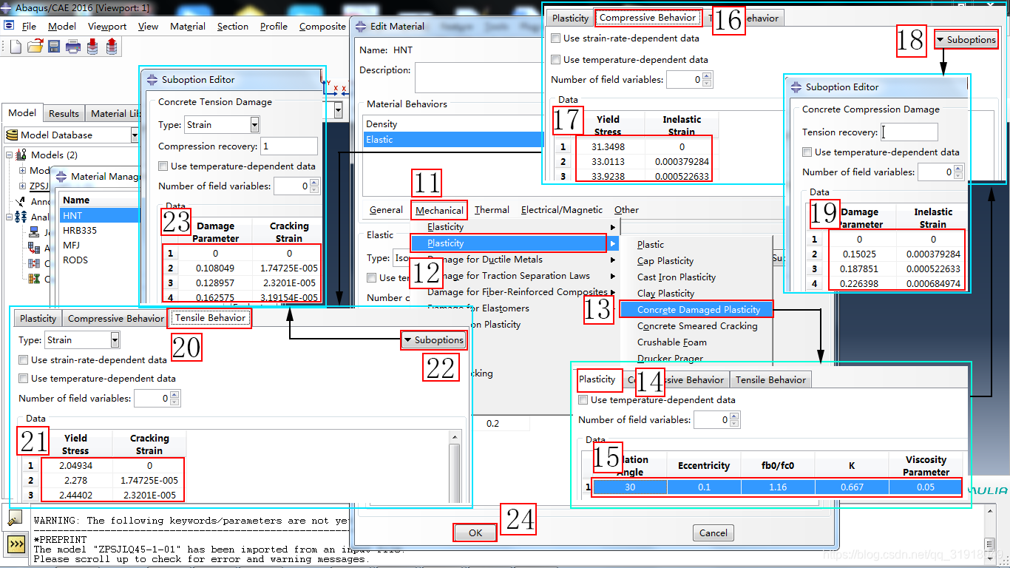Click the Model Database stack icon
The height and width of the screenshot is (568, 1010).
pyautogui.click(x=12, y=135)
